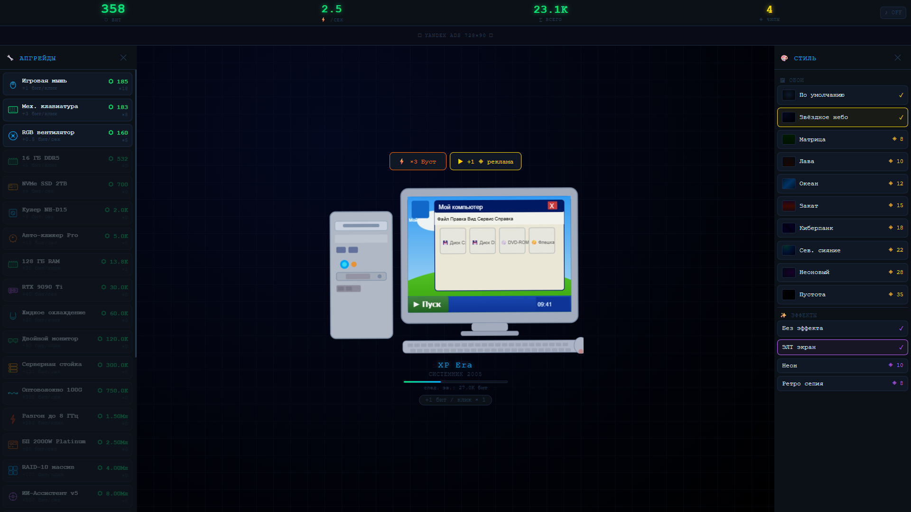911x512 pixels.
Task: Open the Сервис menu in Мой компьютер
Action: click(x=485, y=219)
